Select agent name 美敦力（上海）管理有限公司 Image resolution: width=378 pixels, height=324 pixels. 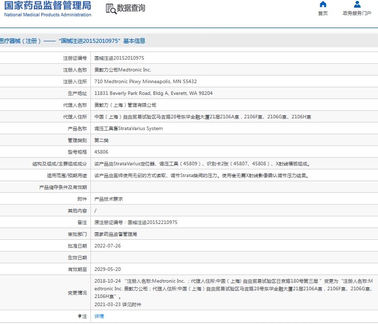[x=125, y=105]
